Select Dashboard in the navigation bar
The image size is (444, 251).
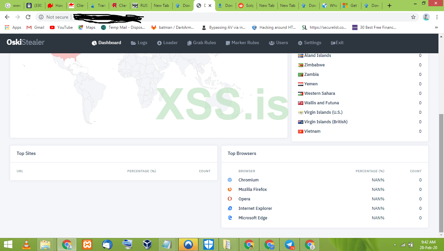click(x=106, y=42)
